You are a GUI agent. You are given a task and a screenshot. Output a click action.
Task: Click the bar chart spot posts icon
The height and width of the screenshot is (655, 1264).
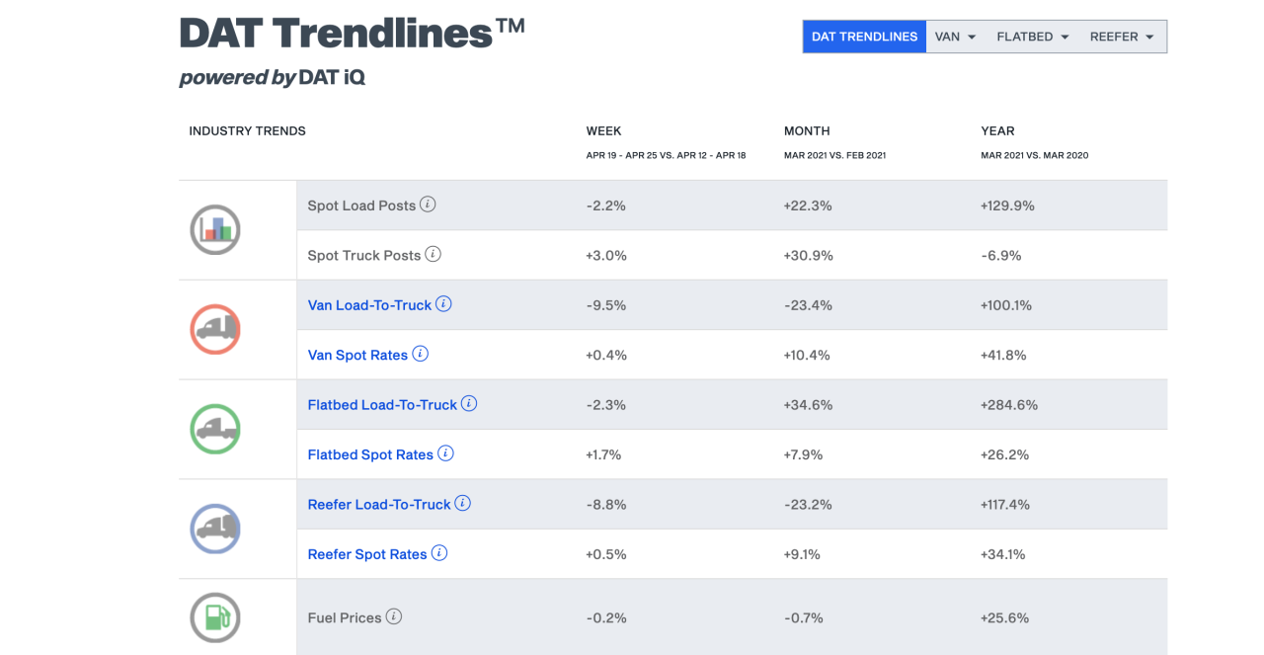coord(215,229)
